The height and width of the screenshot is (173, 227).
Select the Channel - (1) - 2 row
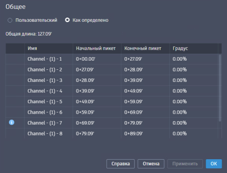point(45,69)
